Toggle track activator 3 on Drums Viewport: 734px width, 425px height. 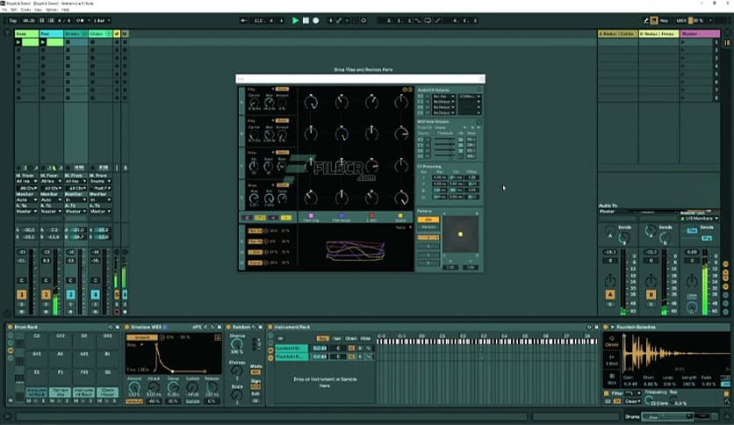[71, 294]
